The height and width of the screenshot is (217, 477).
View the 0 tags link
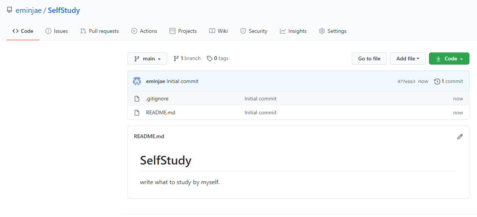[x=218, y=58]
